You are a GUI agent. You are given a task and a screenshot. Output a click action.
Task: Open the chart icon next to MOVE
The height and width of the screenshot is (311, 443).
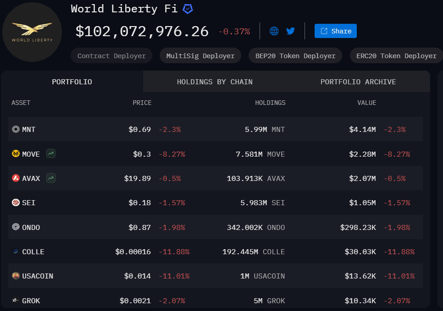click(51, 153)
